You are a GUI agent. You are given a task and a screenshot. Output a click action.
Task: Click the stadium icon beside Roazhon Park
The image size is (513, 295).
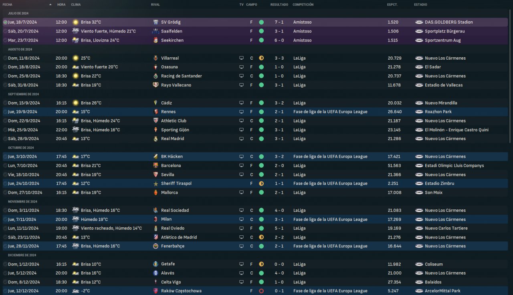pos(419,112)
